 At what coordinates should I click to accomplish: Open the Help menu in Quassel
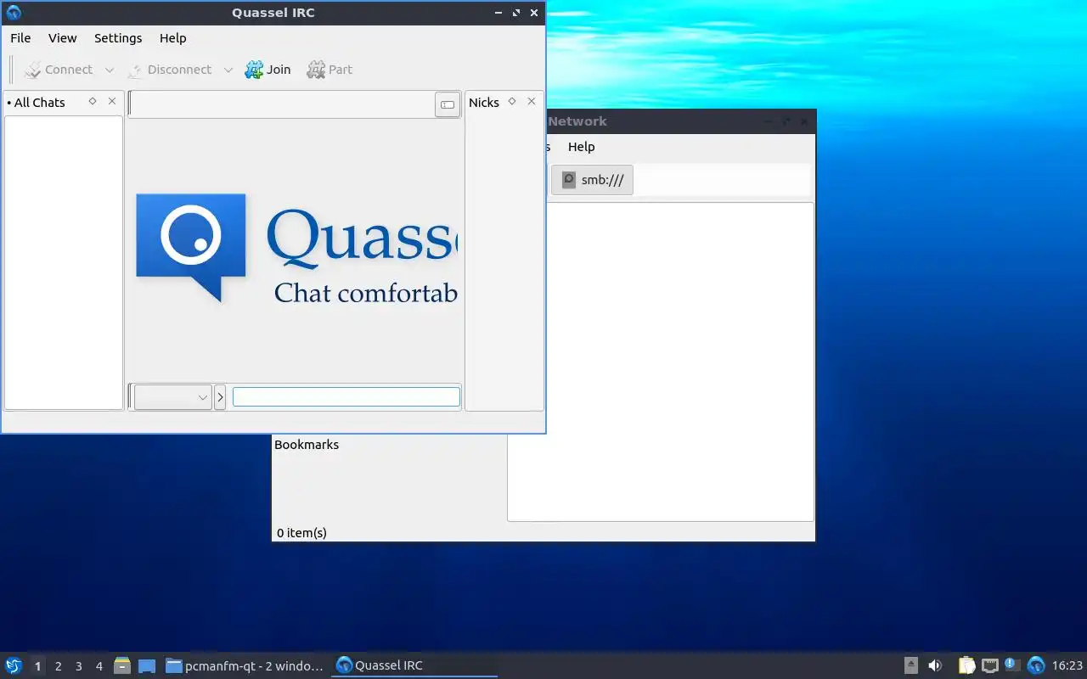(172, 38)
